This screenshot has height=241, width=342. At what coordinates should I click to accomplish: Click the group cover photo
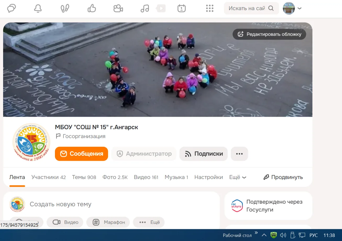coord(158,69)
